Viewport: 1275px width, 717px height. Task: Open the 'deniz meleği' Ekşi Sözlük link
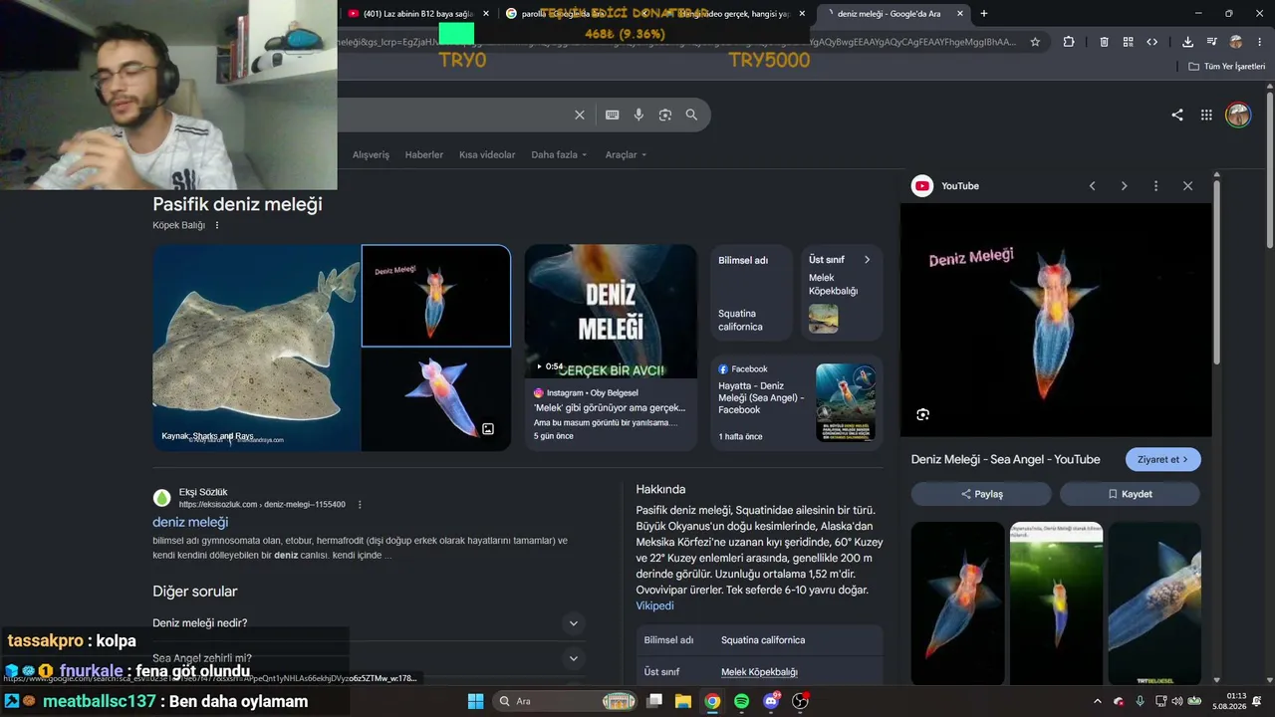click(x=190, y=522)
